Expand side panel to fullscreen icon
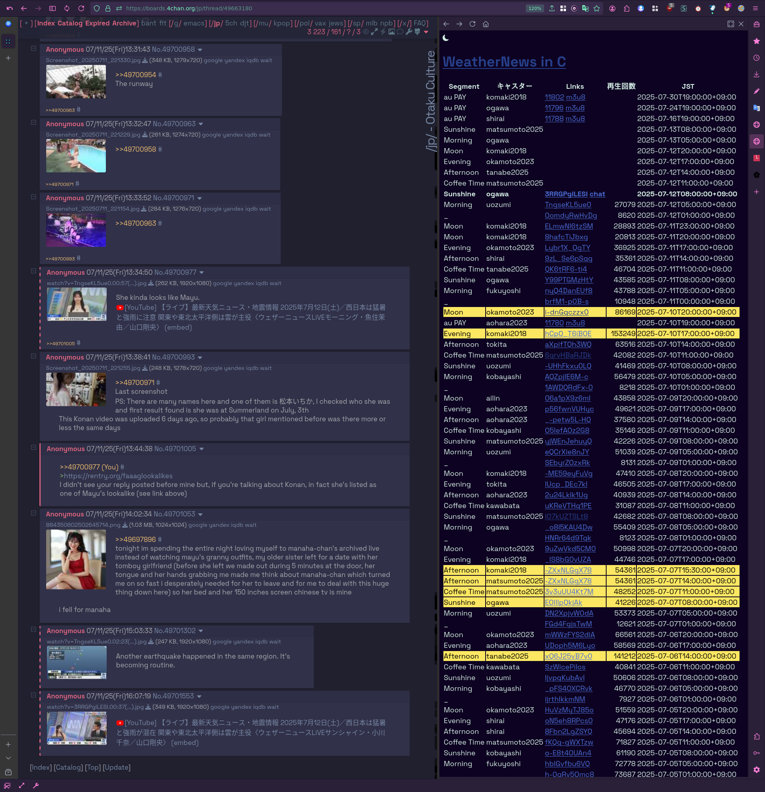The image size is (765, 792). click(x=730, y=24)
